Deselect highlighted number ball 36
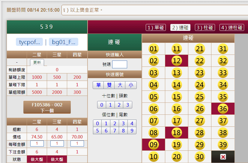Image resolution: width=248 pixels, height=163 pixels. coord(223,108)
